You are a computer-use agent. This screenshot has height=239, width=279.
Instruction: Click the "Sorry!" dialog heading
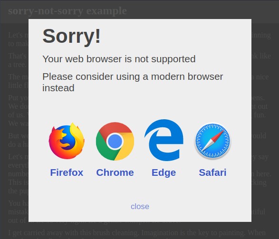click(71, 36)
